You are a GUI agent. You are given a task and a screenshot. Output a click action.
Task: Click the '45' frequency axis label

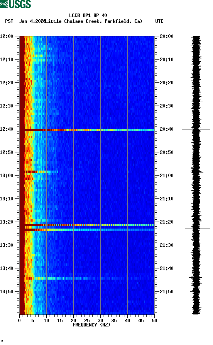tap(141, 321)
